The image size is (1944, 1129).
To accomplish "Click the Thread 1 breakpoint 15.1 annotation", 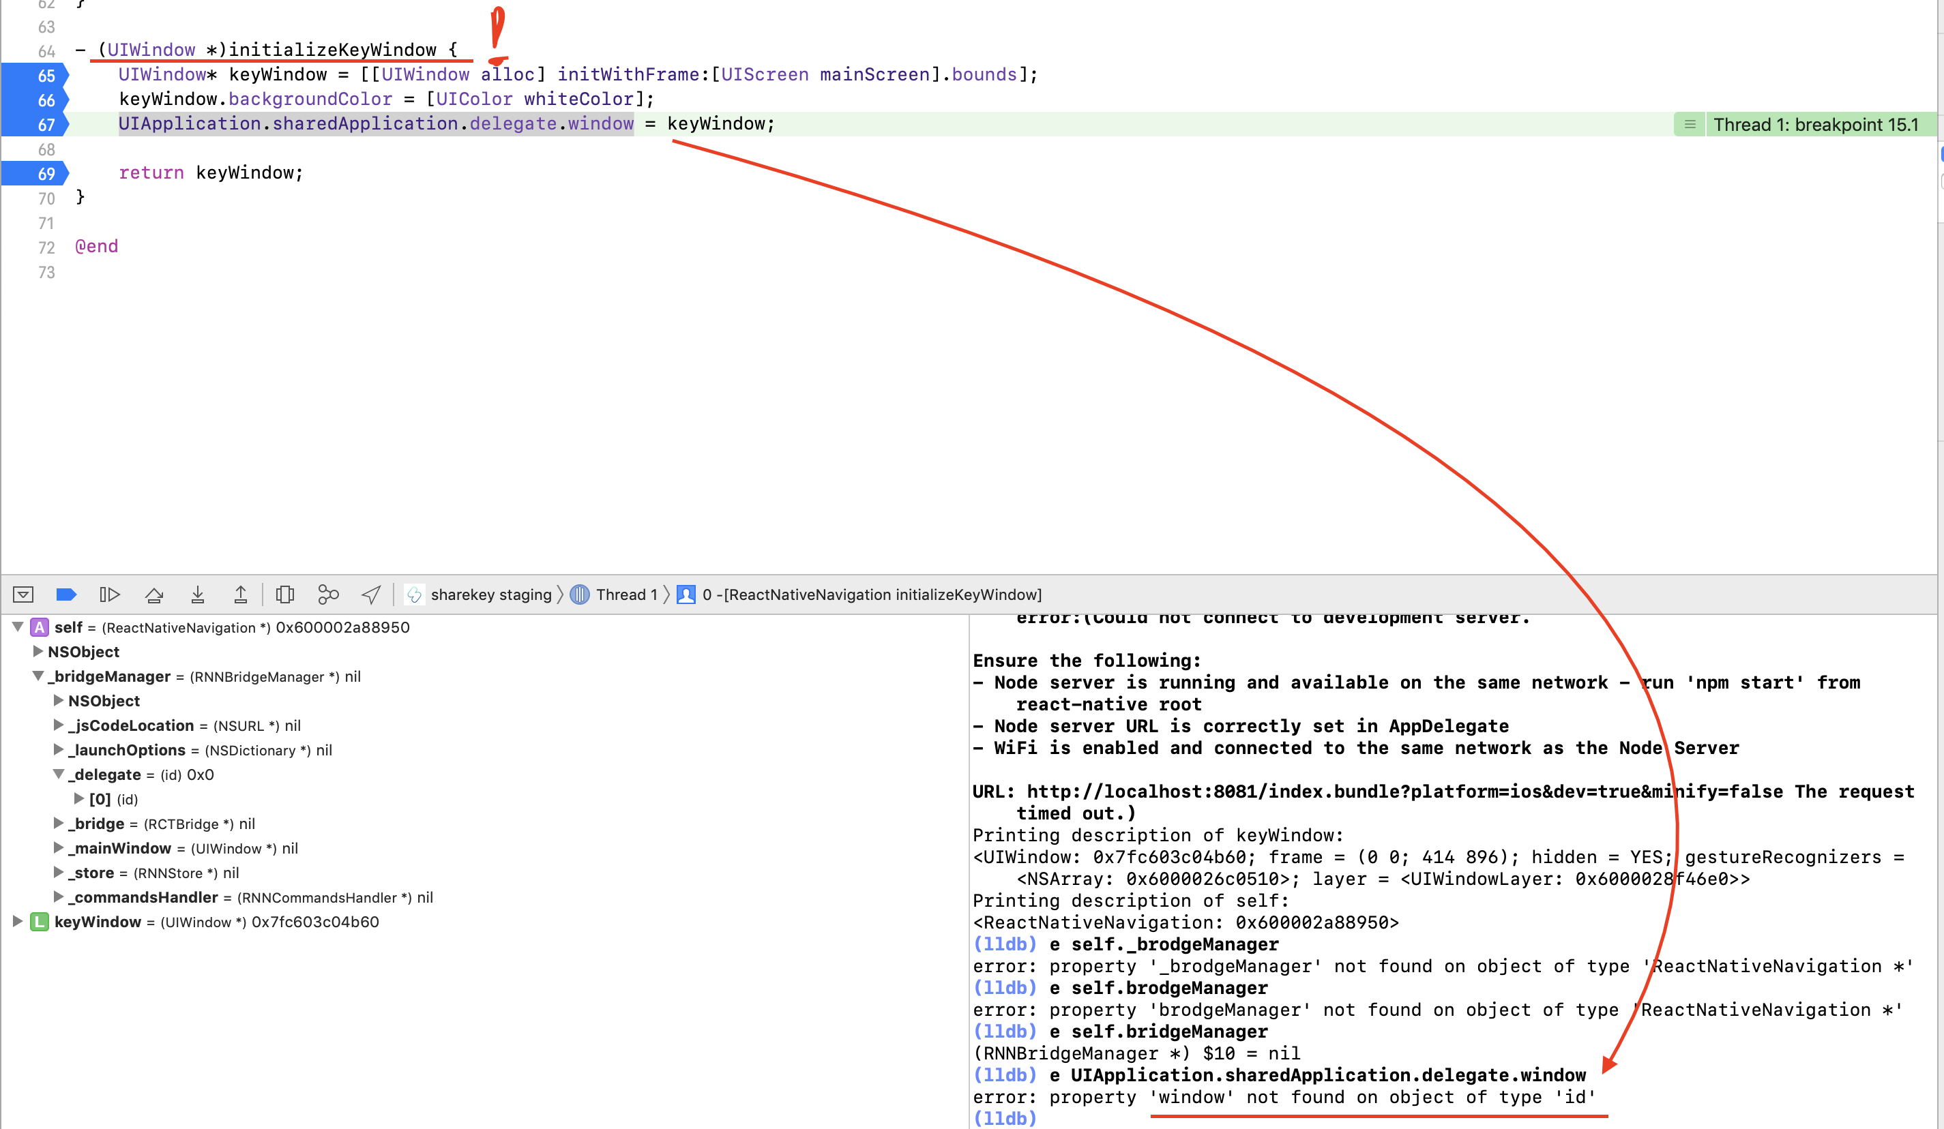I will (1814, 125).
